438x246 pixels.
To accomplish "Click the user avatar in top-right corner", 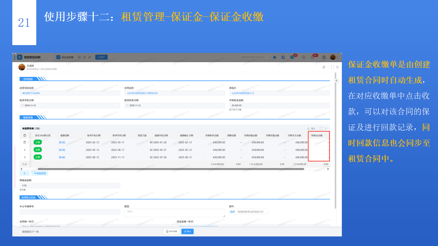I will click(333, 57).
